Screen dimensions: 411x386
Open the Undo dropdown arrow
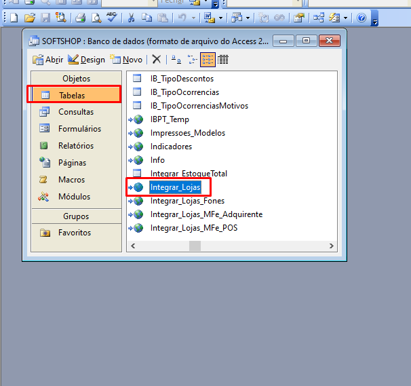(x=194, y=18)
